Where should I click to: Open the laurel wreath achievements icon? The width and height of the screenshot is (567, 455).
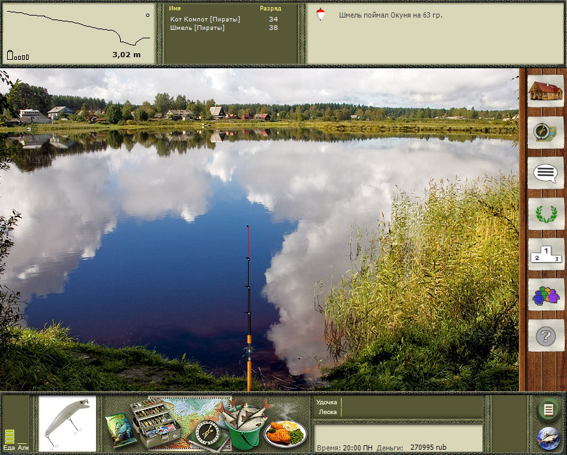point(546,214)
